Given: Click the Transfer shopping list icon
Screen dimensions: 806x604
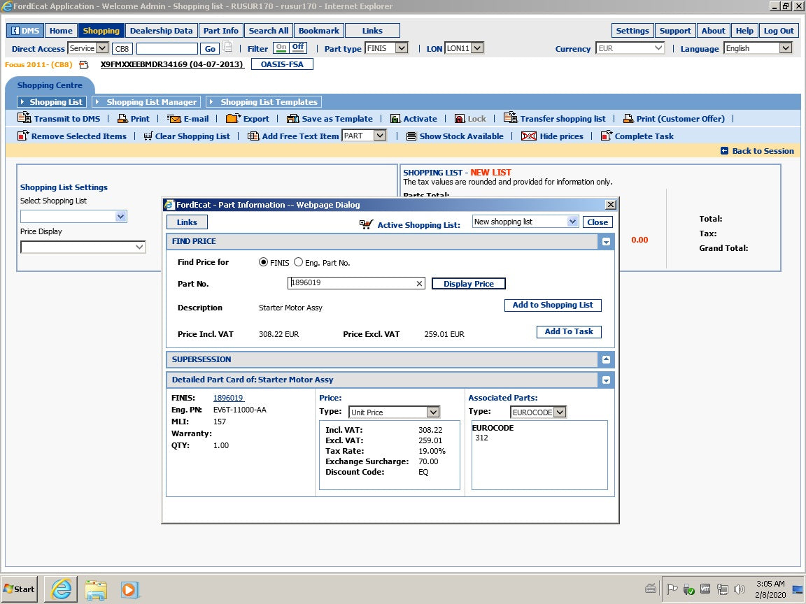Looking at the screenshot, I should (x=511, y=117).
